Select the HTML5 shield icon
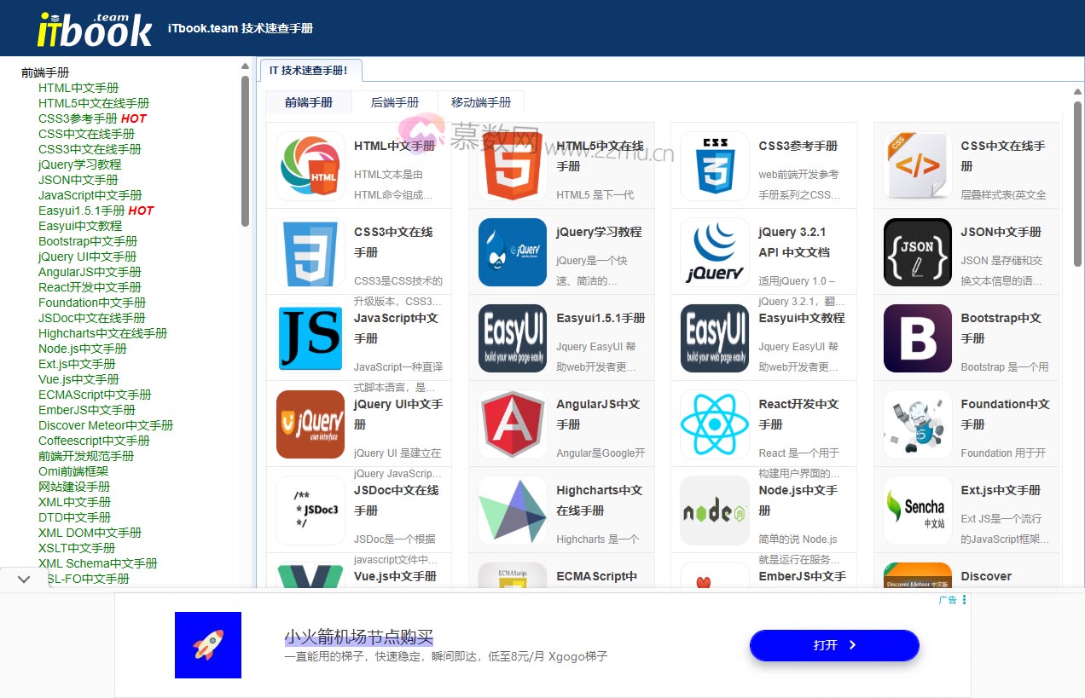1085x698 pixels. coord(511,166)
